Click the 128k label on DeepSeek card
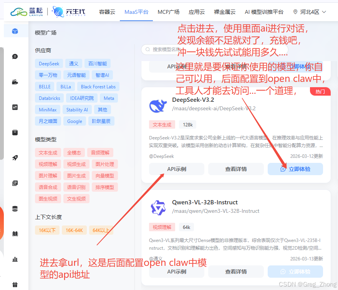338x290 pixels. click(x=188, y=124)
